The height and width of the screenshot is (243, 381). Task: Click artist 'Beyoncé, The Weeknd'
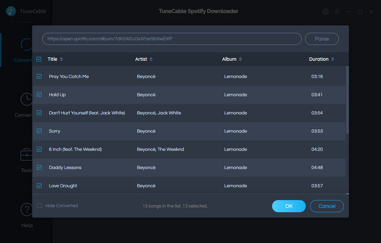tap(161, 149)
